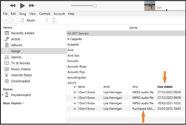Select the Koyaanisqatsi device
Image resolution: width=186 pixels, height=125 pixels.
pos(21,95)
